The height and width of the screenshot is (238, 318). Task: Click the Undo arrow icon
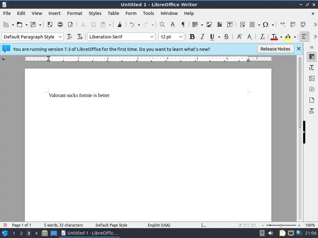click(x=132, y=25)
